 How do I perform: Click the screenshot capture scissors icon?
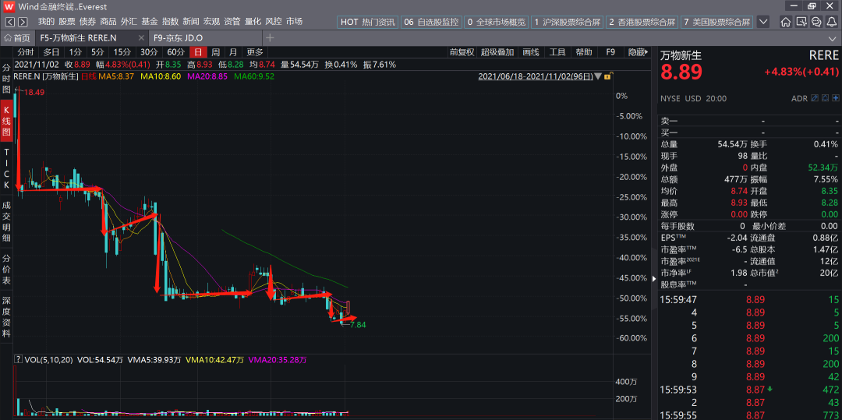(801, 22)
